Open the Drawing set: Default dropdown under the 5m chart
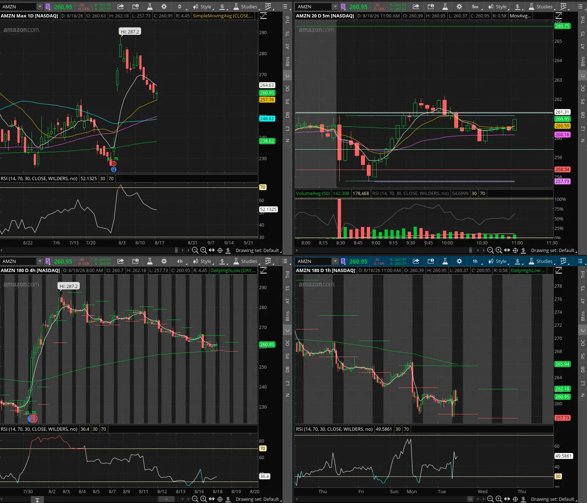587x503 pixels. (554, 250)
